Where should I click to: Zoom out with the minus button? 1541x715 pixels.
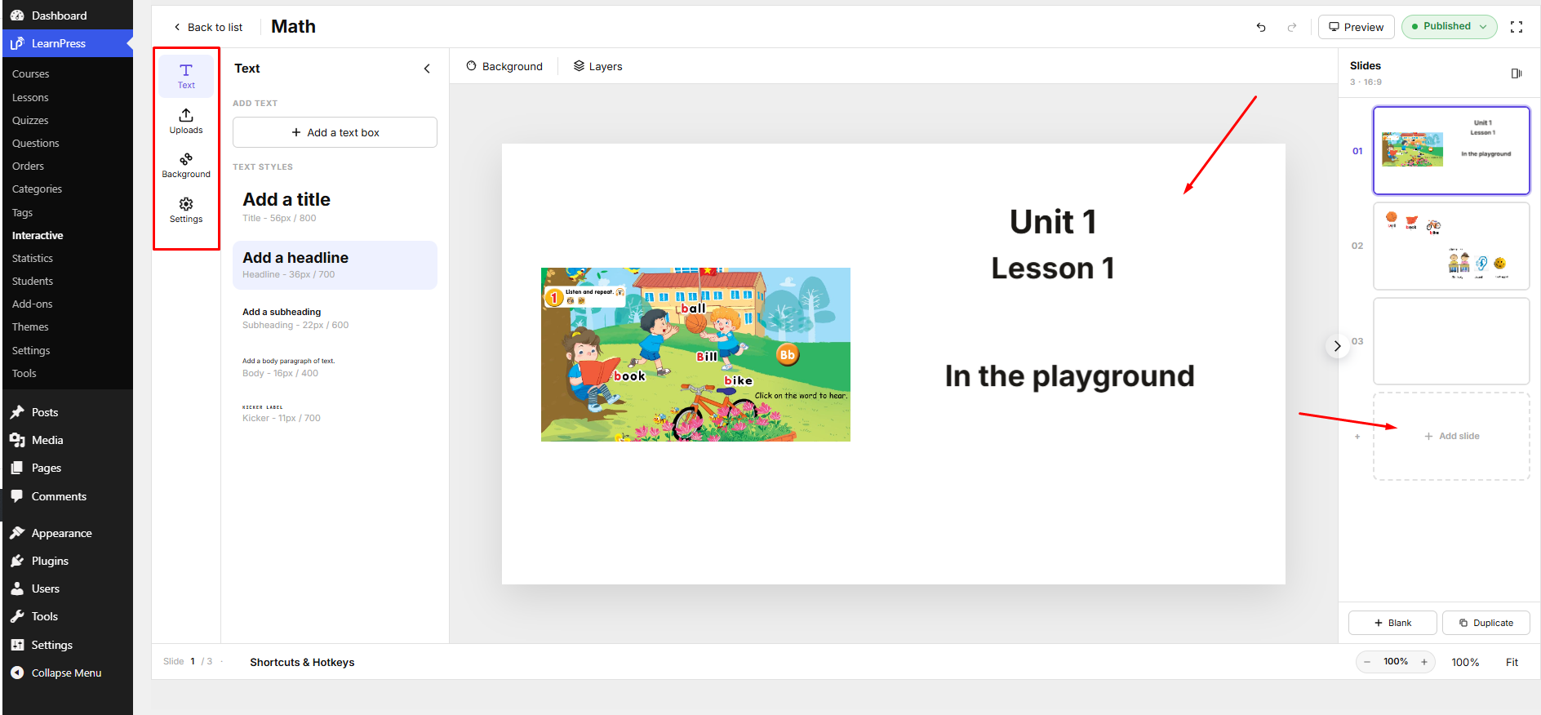[1367, 662]
